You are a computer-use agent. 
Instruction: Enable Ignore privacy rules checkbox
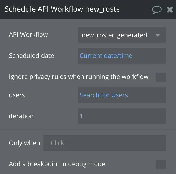(161, 77)
